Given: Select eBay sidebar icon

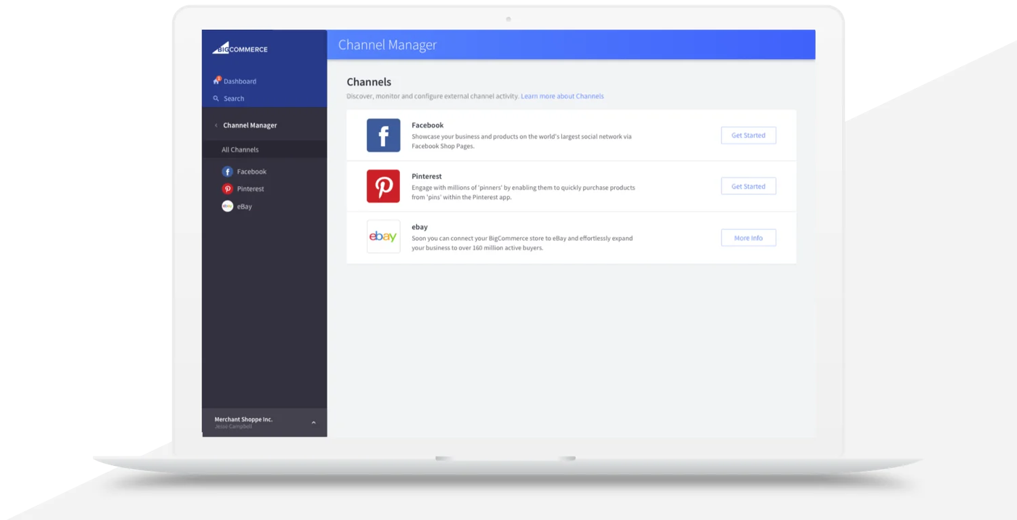Looking at the screenshot, I should point(228,207).
